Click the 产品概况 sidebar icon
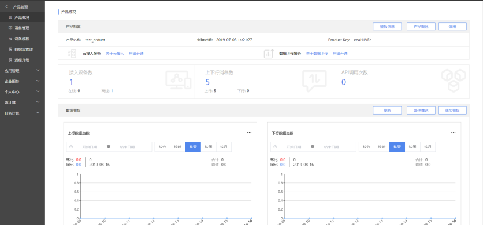The image size is (483, 225). pos(10,17)
